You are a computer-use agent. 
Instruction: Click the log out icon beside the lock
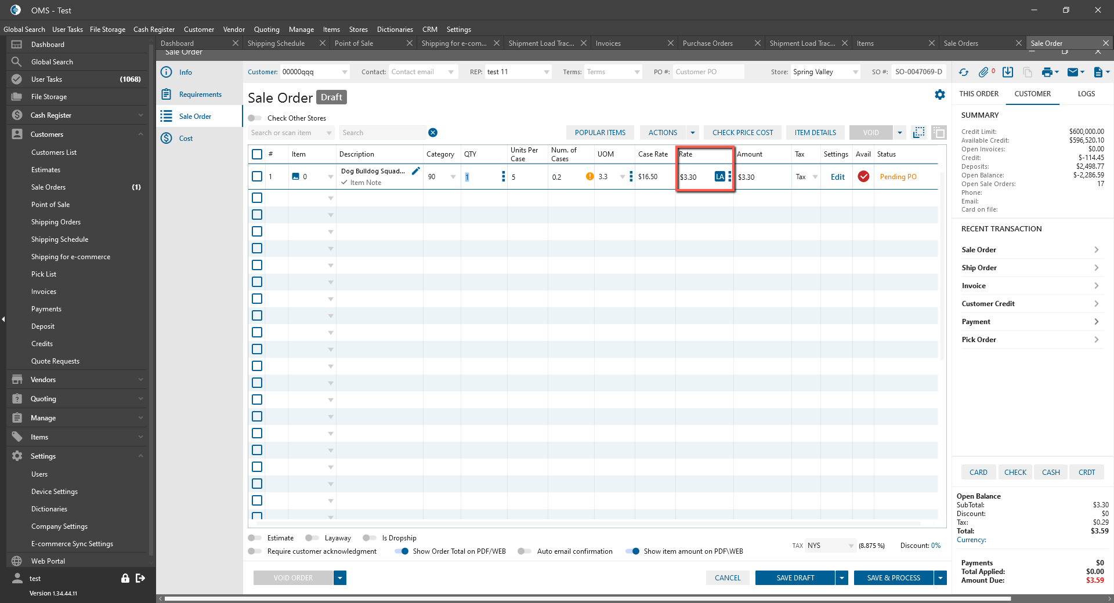[140, 578]
